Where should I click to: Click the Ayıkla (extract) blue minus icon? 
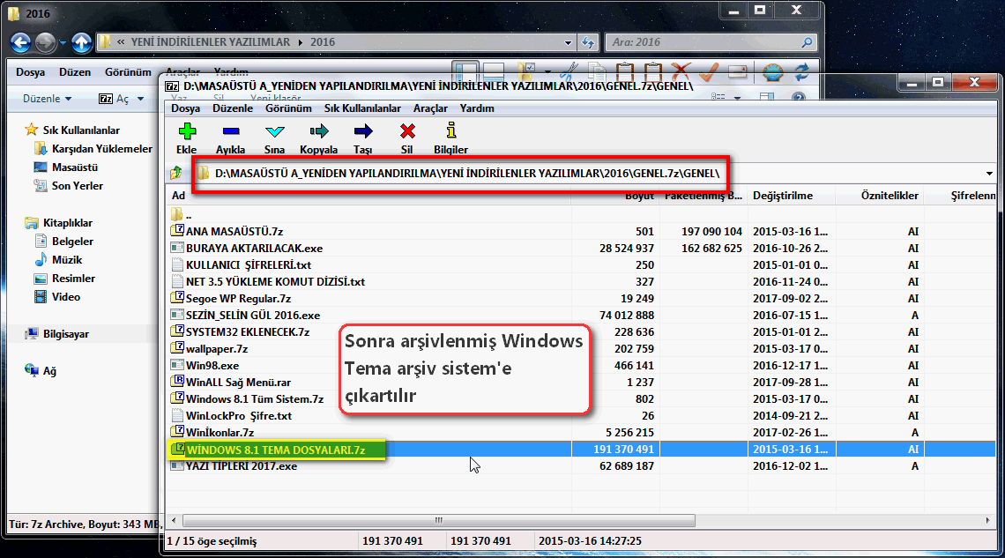pos(231,131)
